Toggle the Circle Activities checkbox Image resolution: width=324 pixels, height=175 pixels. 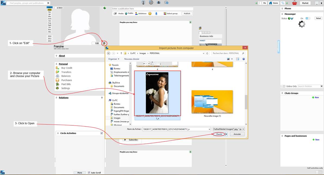click(102, 133)
